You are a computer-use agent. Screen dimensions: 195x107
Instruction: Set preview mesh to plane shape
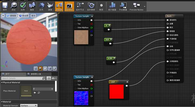click(x=45, y=68)
